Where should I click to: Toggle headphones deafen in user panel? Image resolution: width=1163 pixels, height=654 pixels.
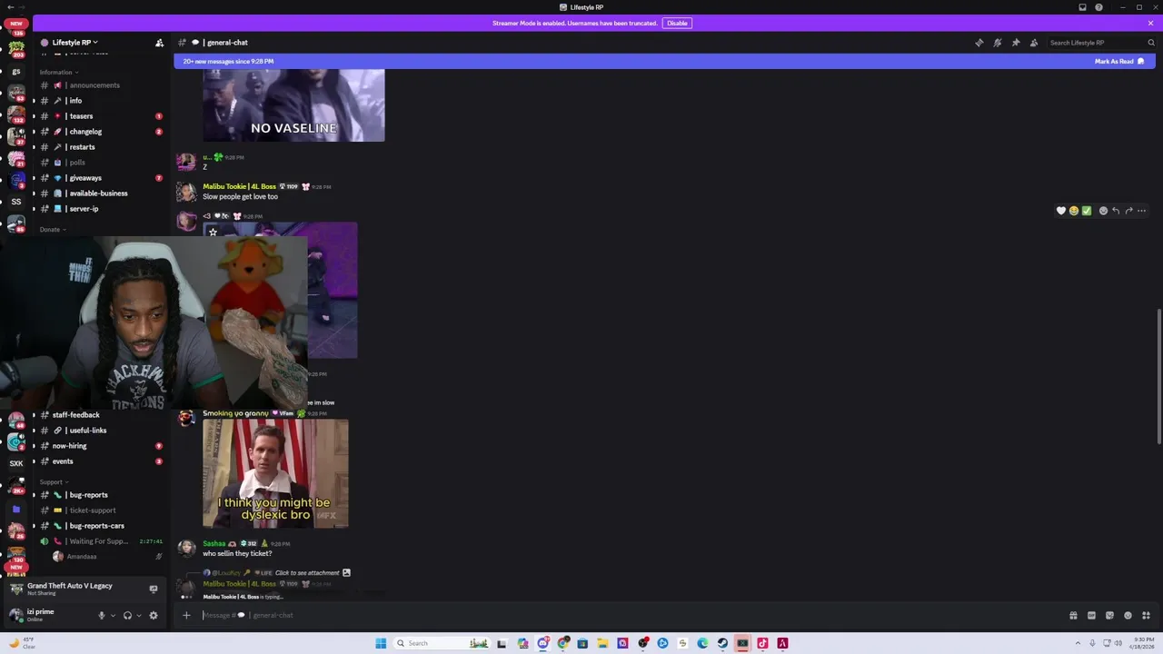tap(127, 615)
